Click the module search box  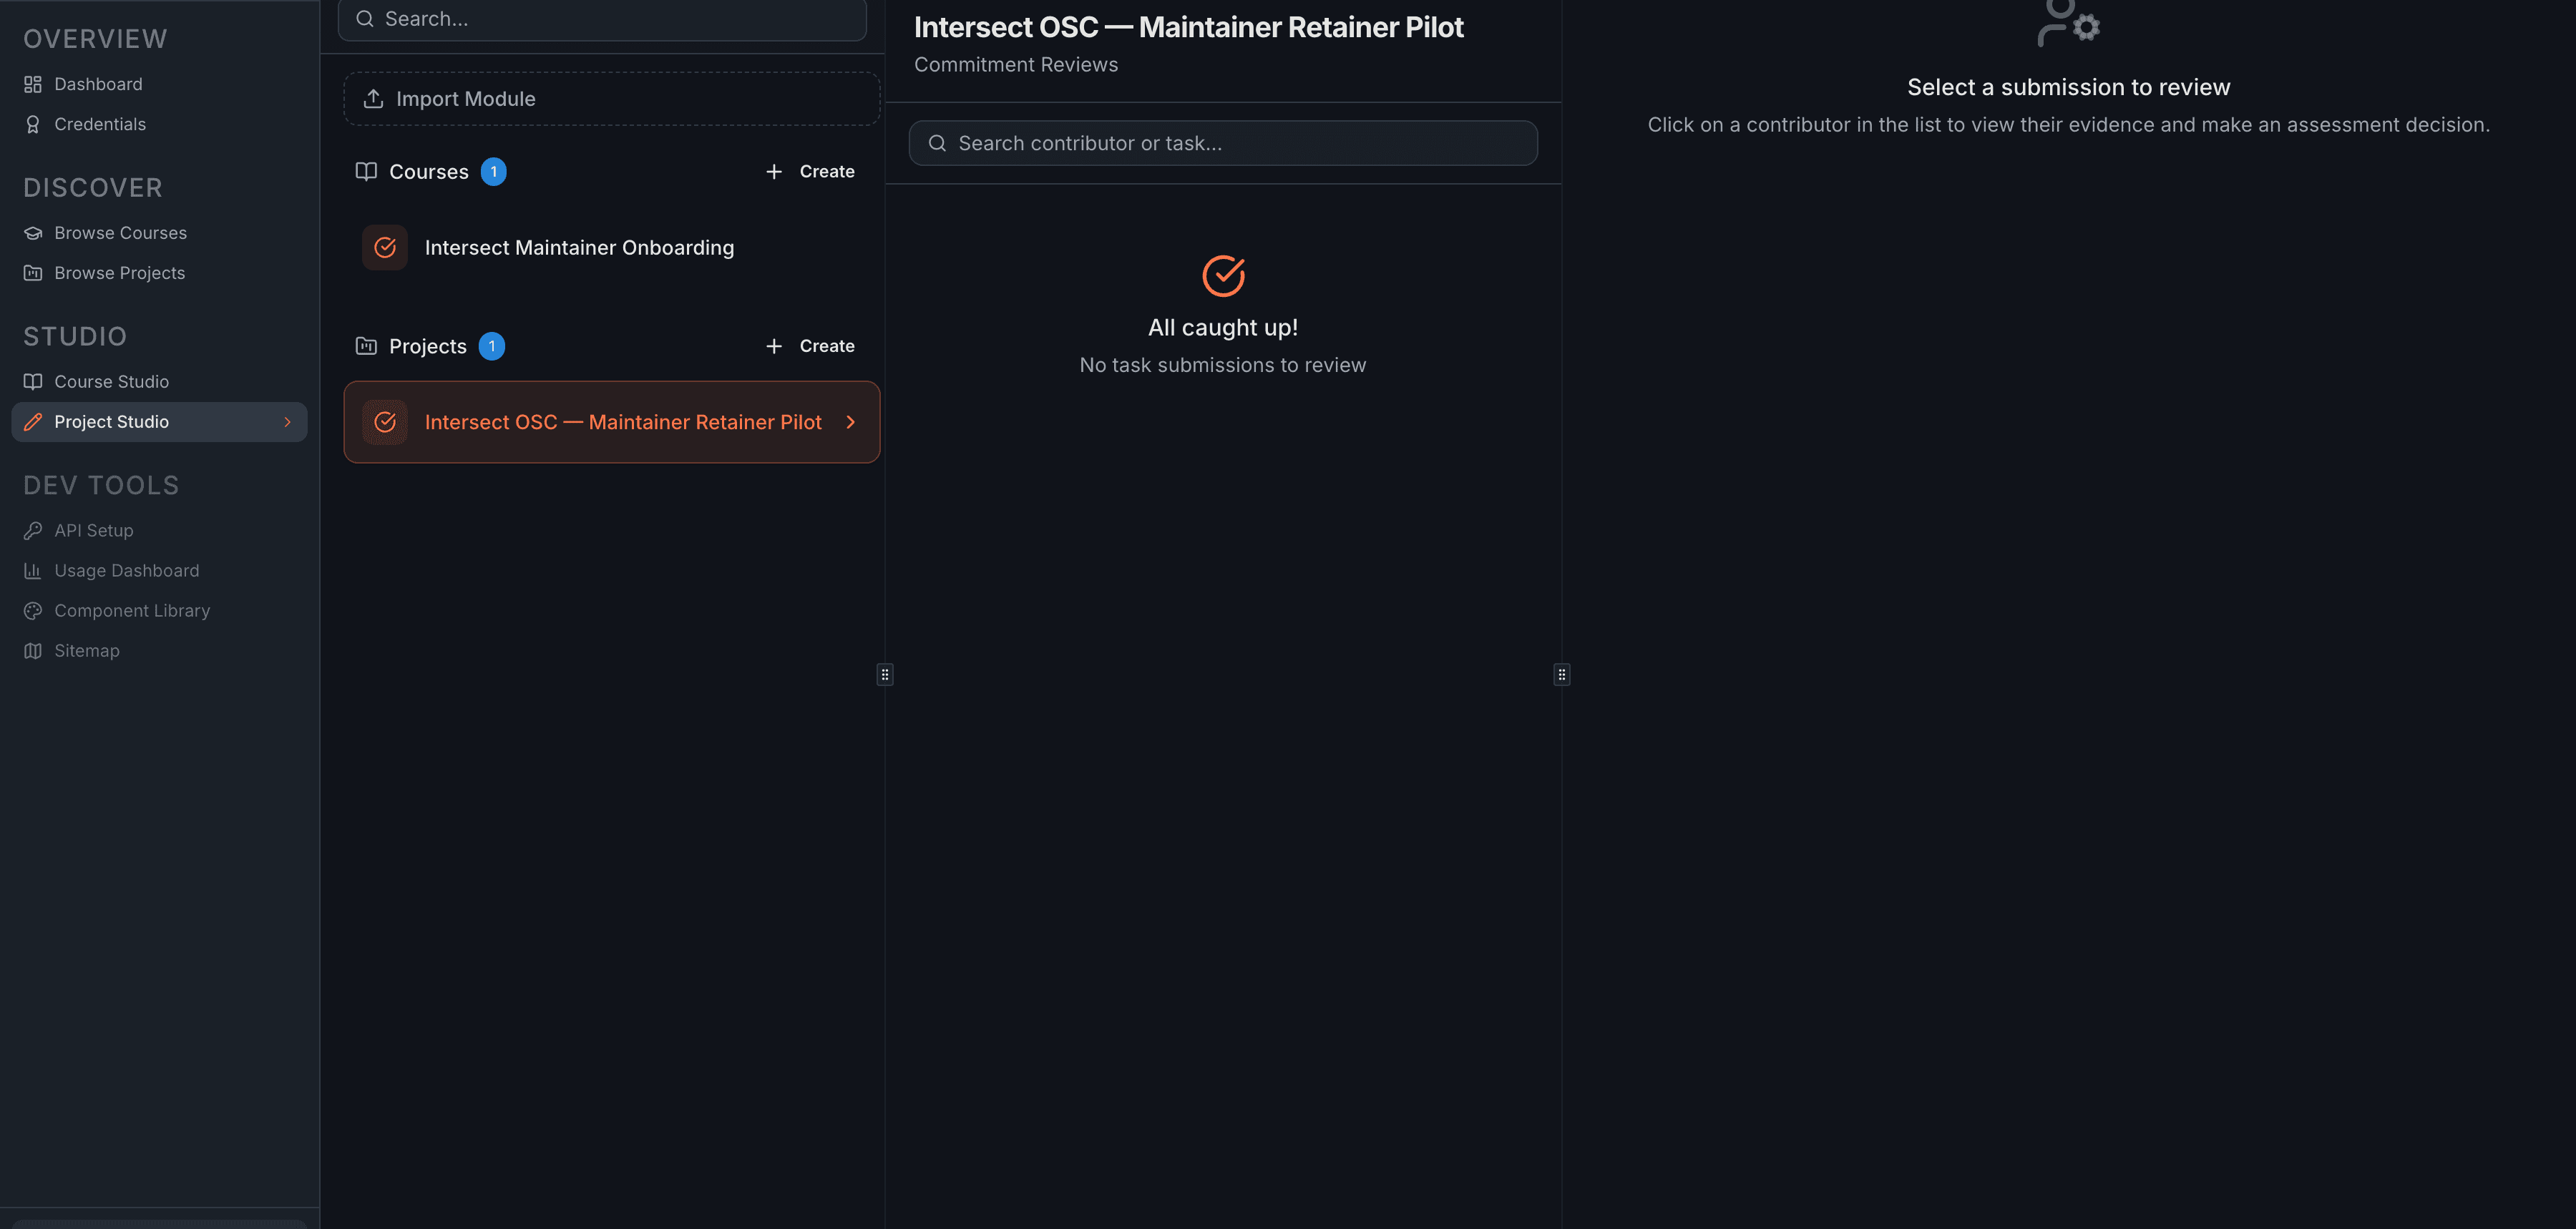click(x=601, y=18)
